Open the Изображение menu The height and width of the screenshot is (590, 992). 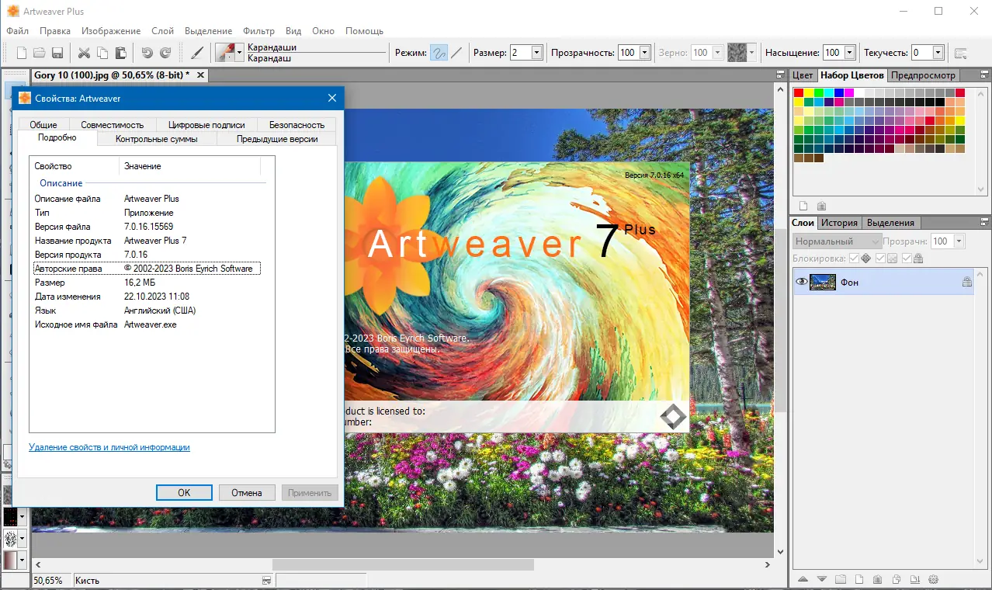[111, 31]
